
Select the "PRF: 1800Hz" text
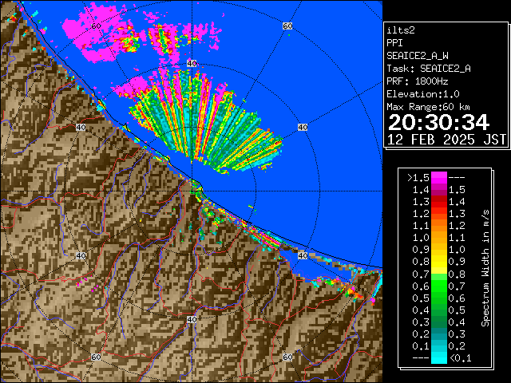point(418,81)
